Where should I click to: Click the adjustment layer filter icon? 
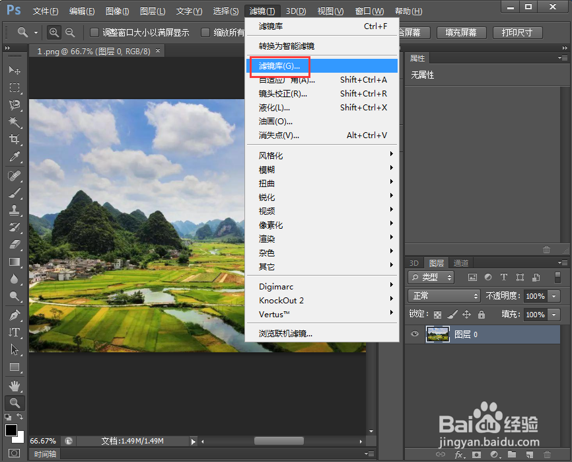pyautogui.click(x=488, y=278)
